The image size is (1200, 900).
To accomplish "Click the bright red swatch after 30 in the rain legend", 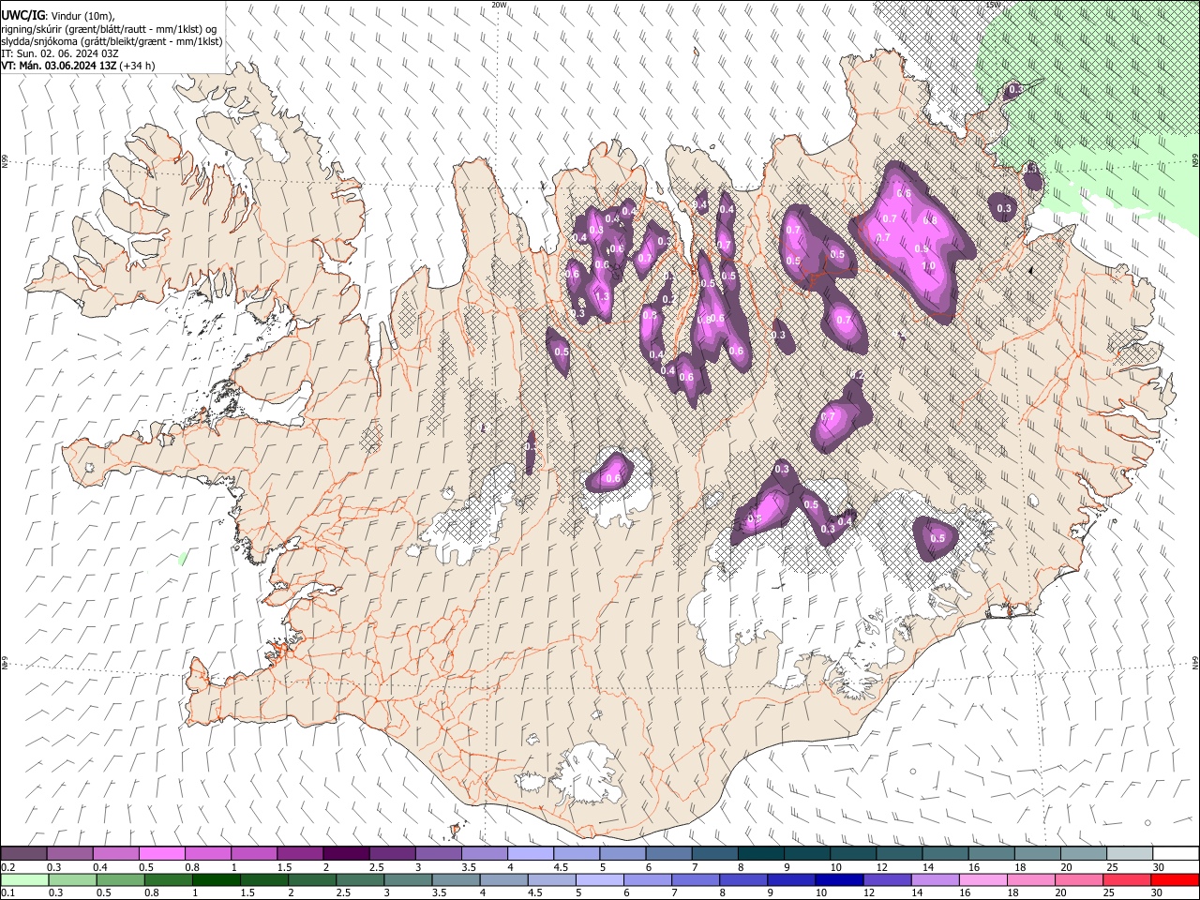I will pyautogui.click(x=1175, y=879).
